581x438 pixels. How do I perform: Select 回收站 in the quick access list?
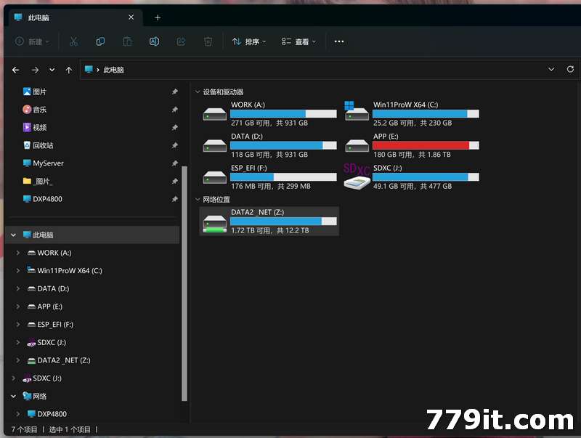(43, 145)
